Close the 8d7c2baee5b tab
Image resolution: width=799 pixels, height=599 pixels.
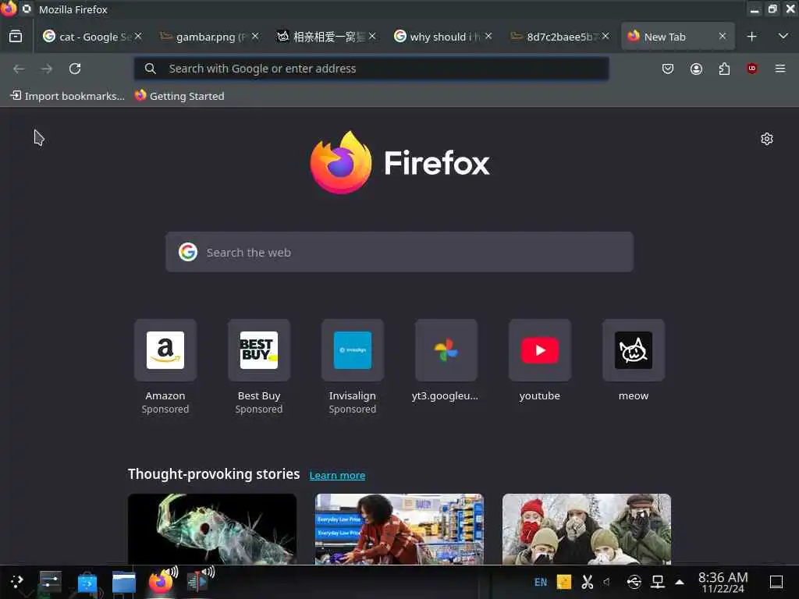[x=605, y=36]
